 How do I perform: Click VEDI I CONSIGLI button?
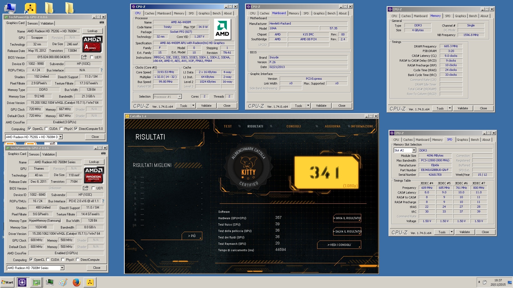pos(339,245)
